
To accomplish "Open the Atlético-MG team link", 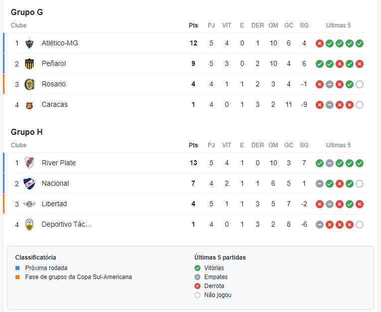I will click(60, 43).
